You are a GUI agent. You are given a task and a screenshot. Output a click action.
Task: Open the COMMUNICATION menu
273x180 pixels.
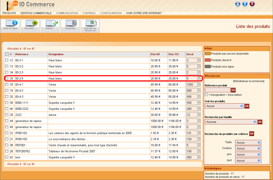[x=67, y=13]
